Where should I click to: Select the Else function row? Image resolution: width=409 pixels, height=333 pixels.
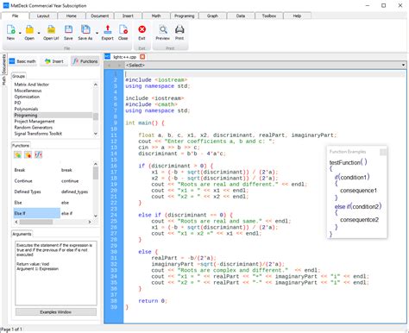point(53,203)
